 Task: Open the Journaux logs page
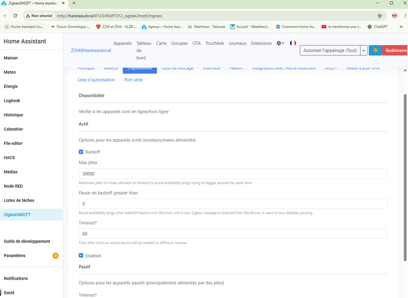[x=237, y=43]
